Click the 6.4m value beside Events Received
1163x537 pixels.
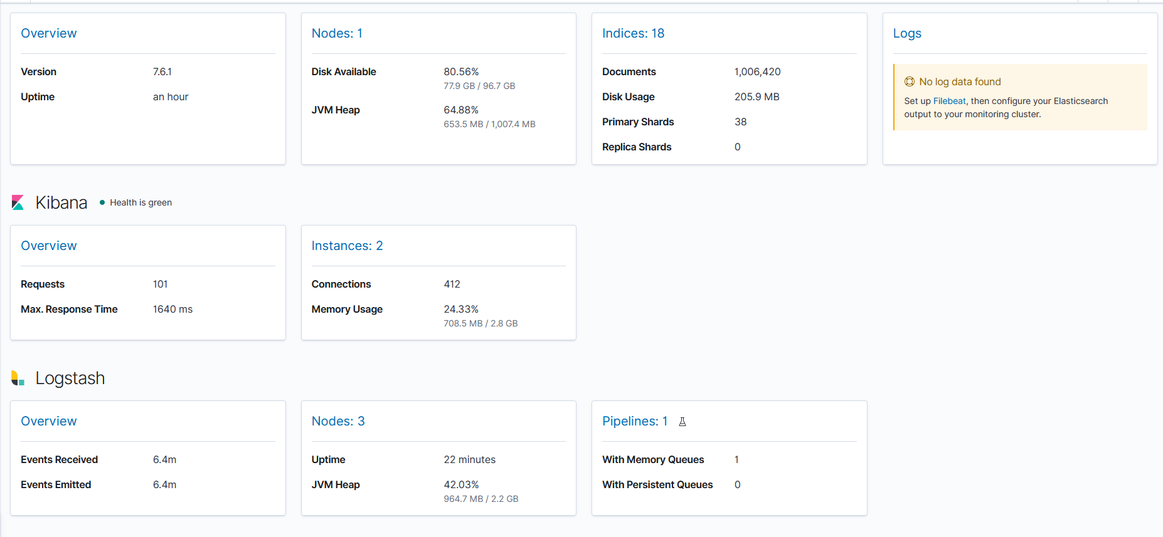(164, 459)
